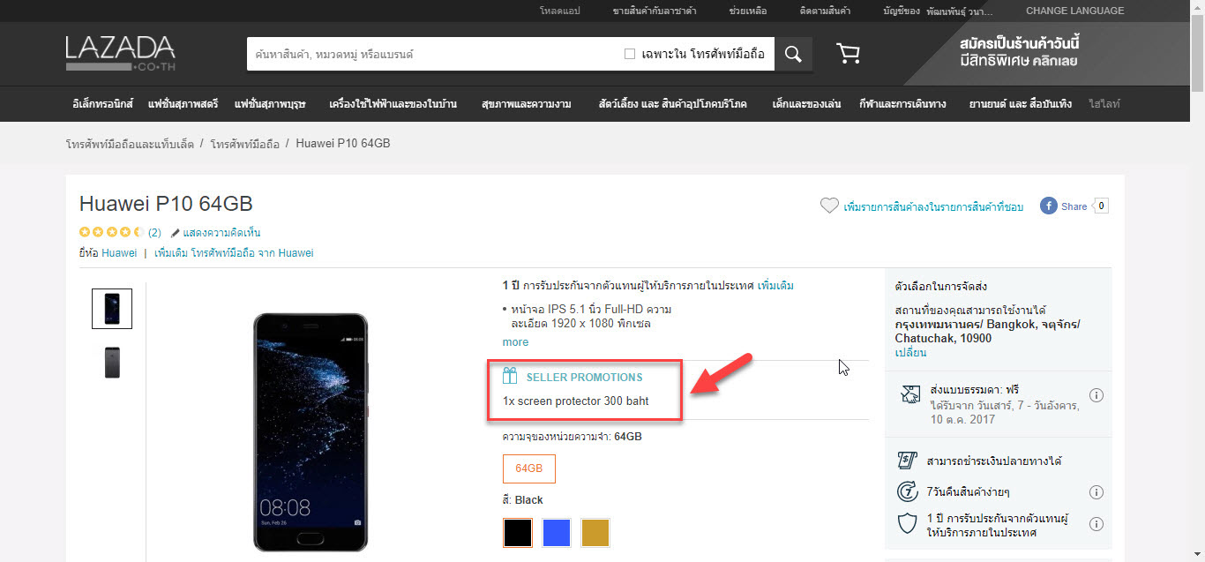Open the บัญชีของ account menu
This screenshot has width=1205, height=562.
tap(938, 11)
